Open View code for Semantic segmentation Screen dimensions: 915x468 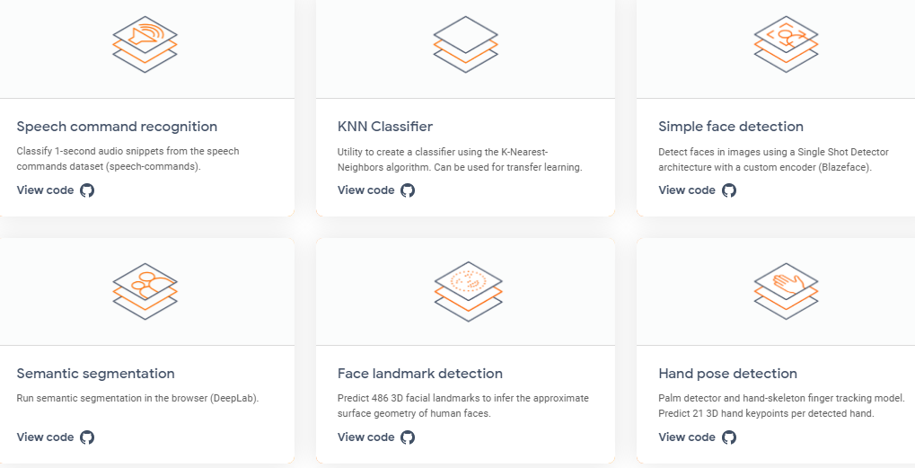pyautogui.click(x=45, y=437)
